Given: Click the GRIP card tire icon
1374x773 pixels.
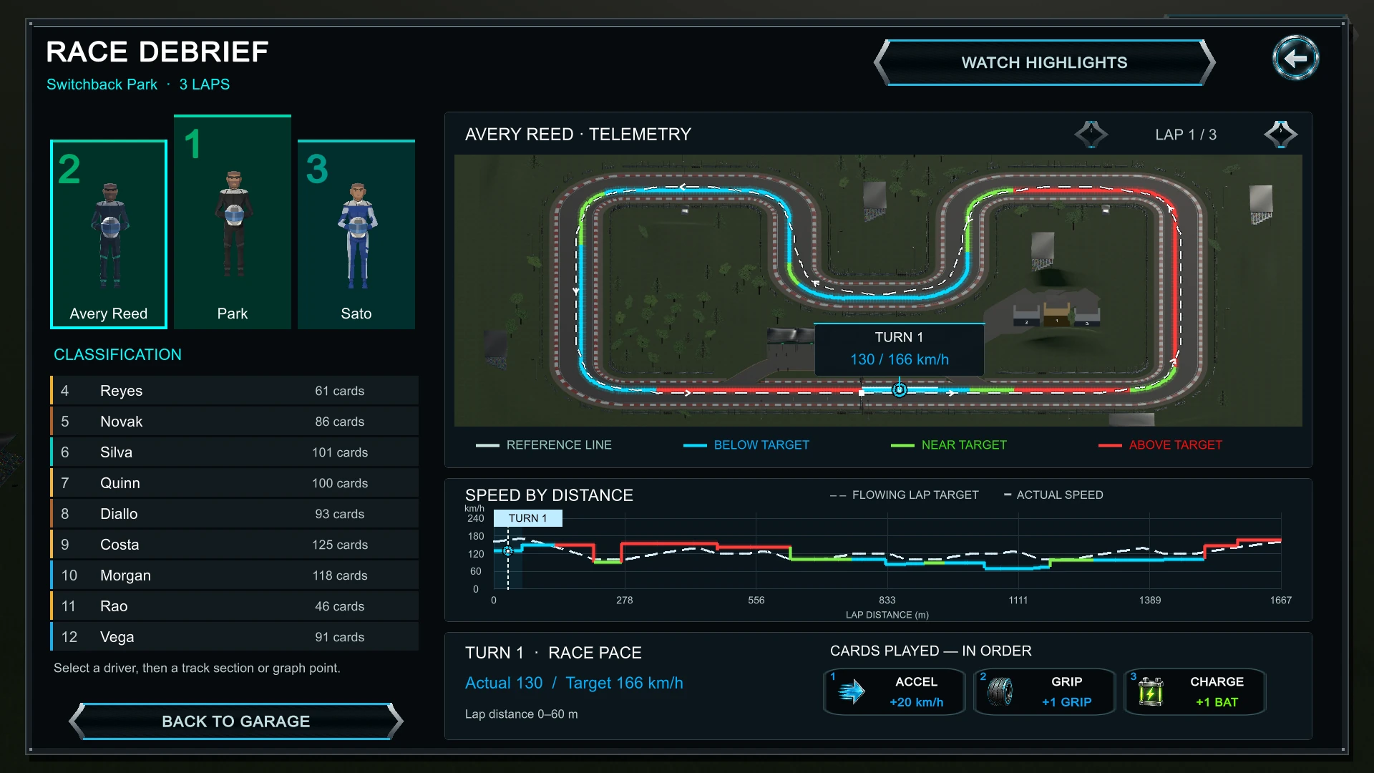Looking at the screenshot, I should click(1000, 691).
